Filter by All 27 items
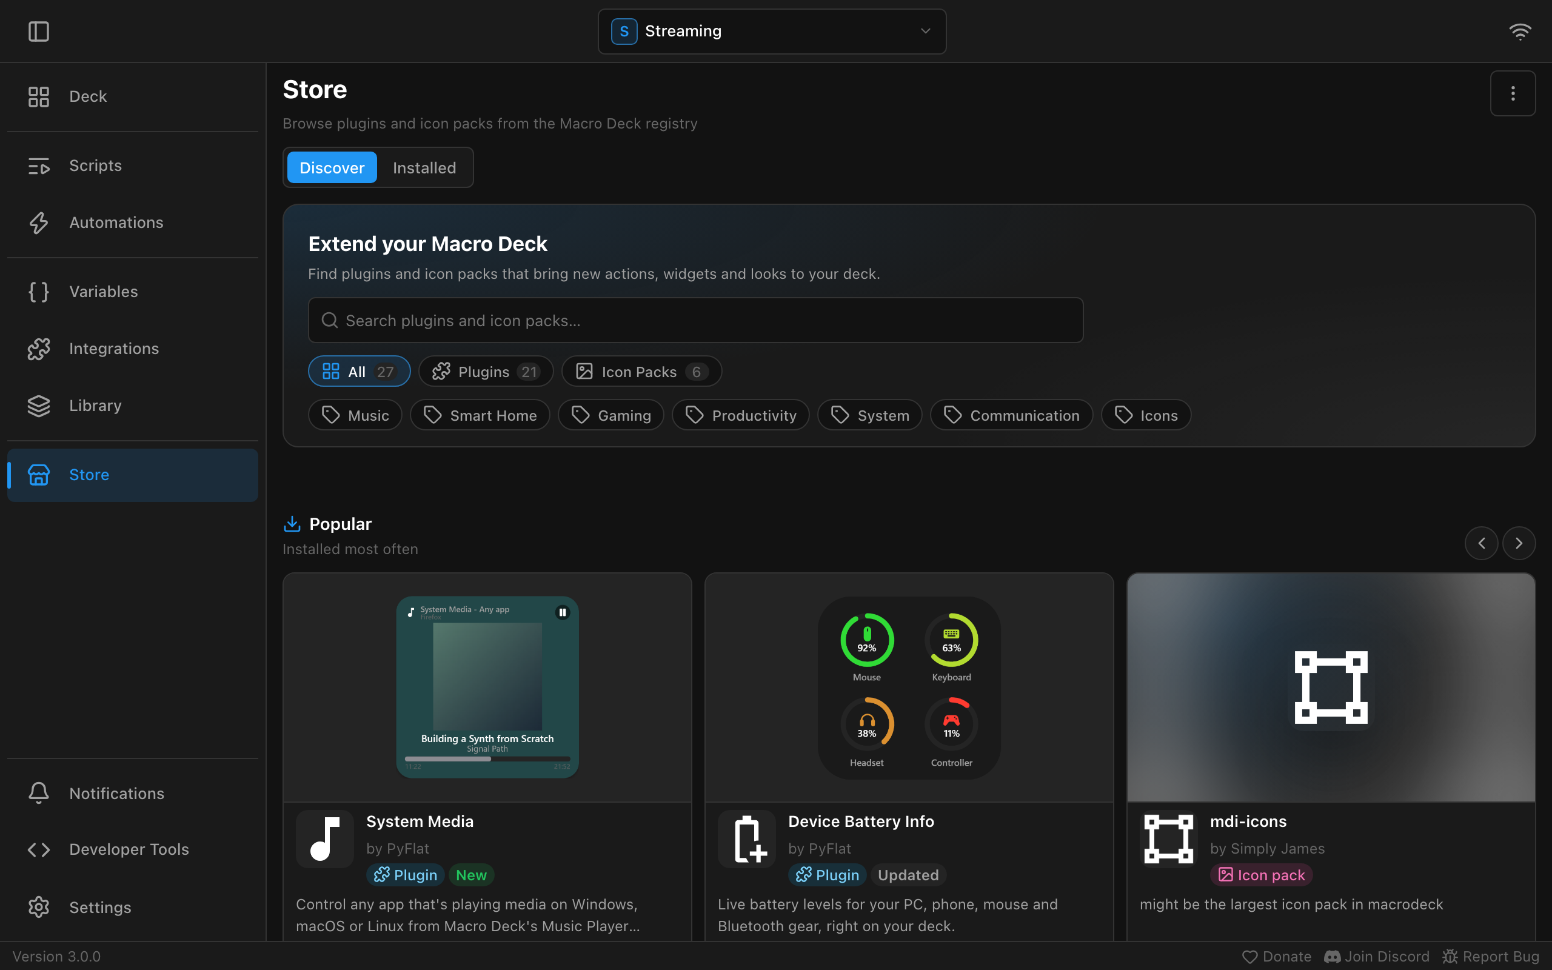The width and height of the screenshot is (1552, 970). pos(359,372)
